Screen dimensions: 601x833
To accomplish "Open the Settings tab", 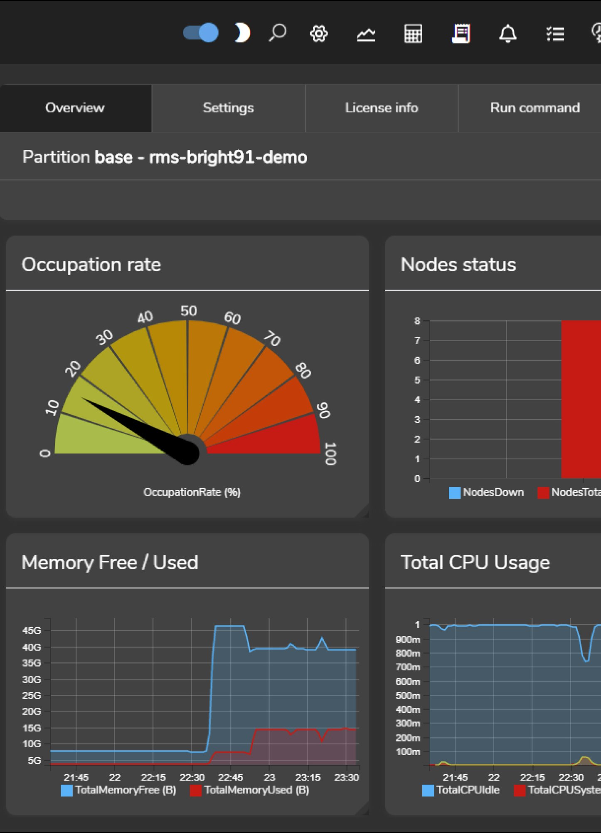I will [228, 108].
